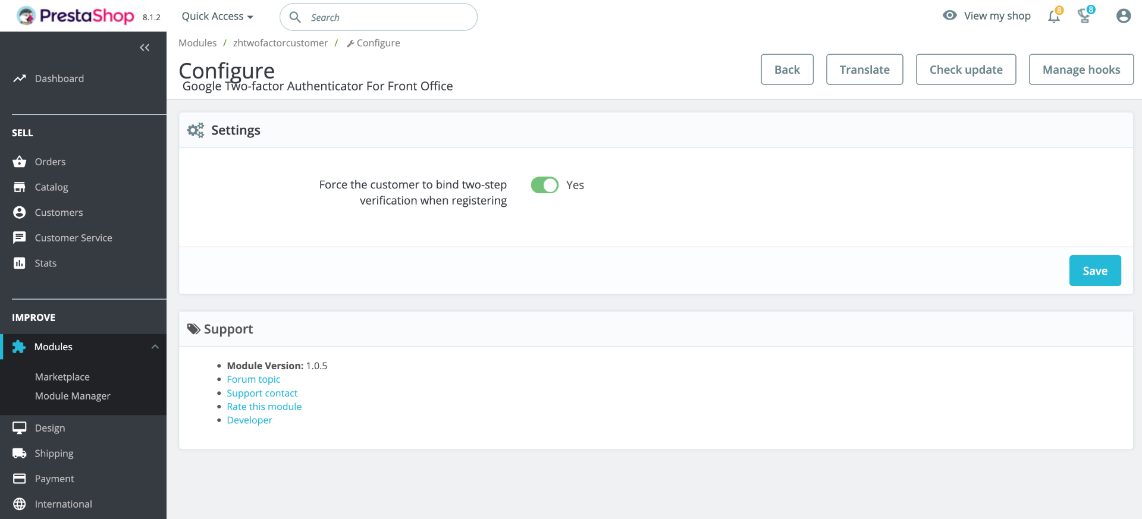The image size is (1142, 519).
Task: Open the Quick Access dropdown
Action: click(217, 17)
